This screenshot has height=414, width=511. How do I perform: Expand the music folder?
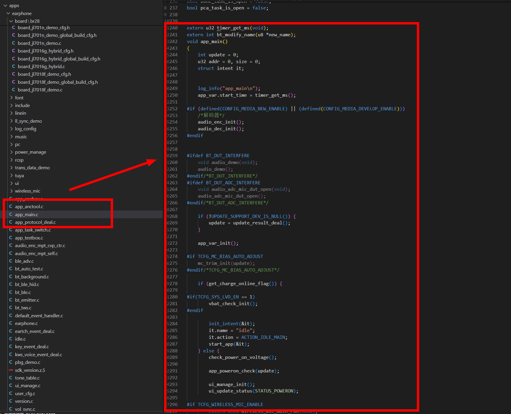pos(11,137)
